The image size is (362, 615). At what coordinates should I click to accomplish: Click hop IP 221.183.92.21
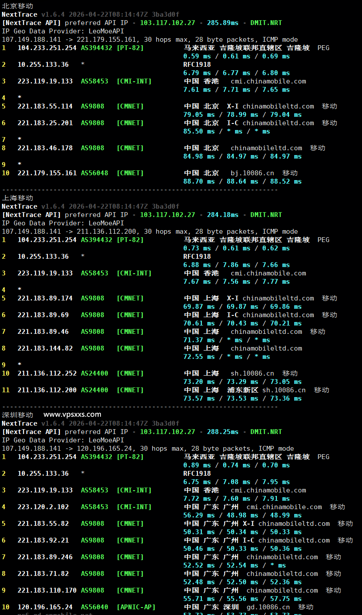point(43,540)
